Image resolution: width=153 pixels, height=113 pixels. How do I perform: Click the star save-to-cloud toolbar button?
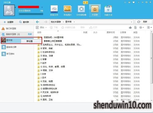68,27
